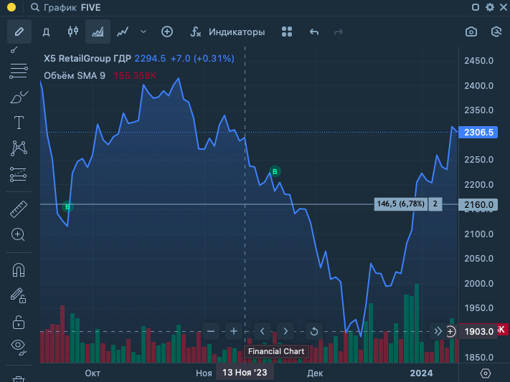Undo the last chart action
Image resolution: width=510 pixels, height=382 pixels.
tap(314, 32)
